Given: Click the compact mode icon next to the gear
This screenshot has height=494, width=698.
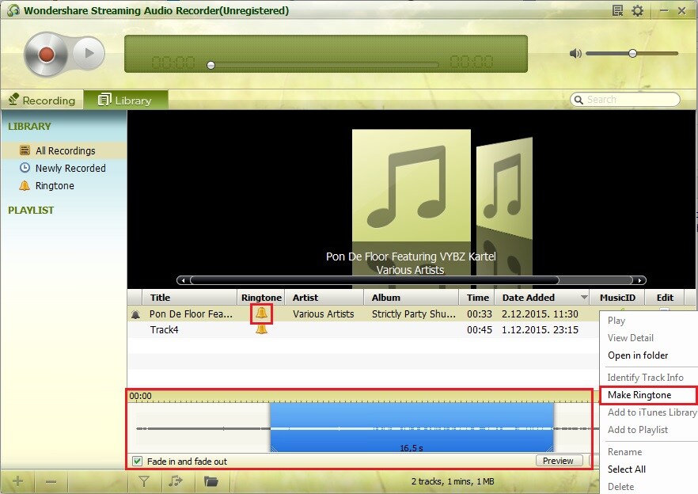Looking at the screenshot, I should [x=617, y=10].
